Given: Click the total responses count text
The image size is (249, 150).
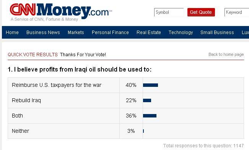Looking at the screenshot, I should [x=203, y=145].
